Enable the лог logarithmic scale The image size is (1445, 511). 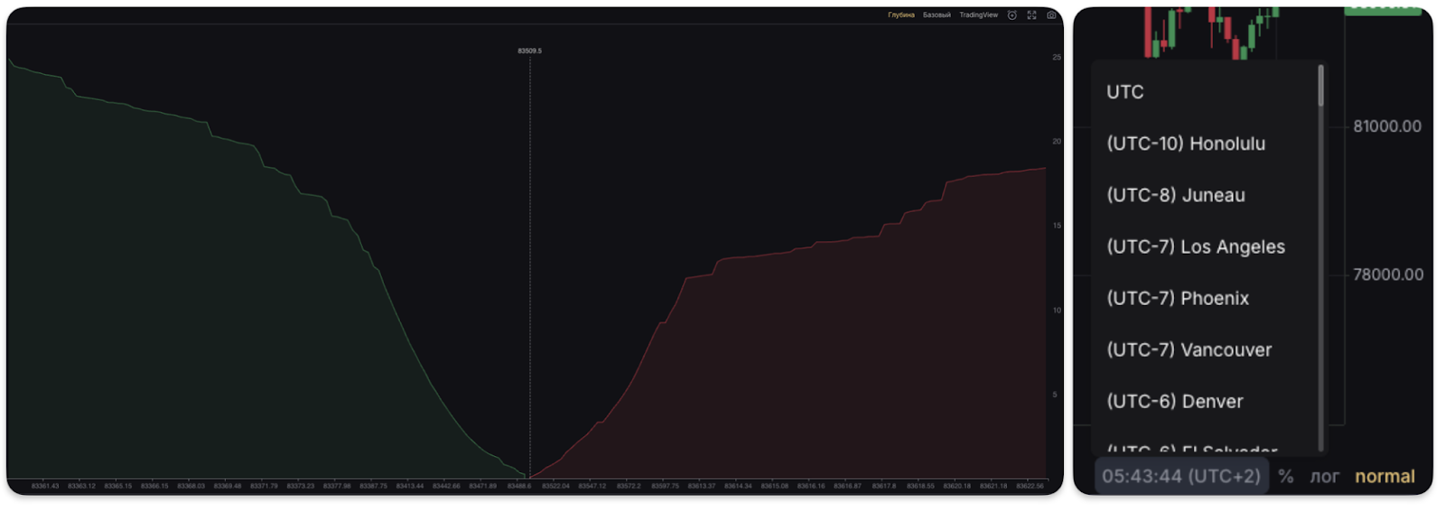click(1324, 477)
